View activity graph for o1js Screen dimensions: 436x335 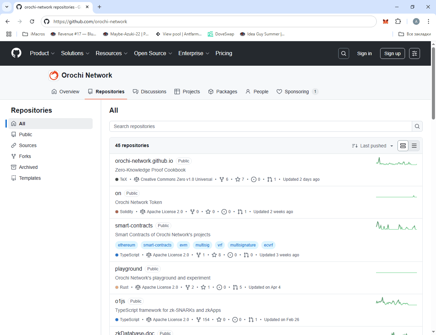pyautogui.click(x=396, y=301)
